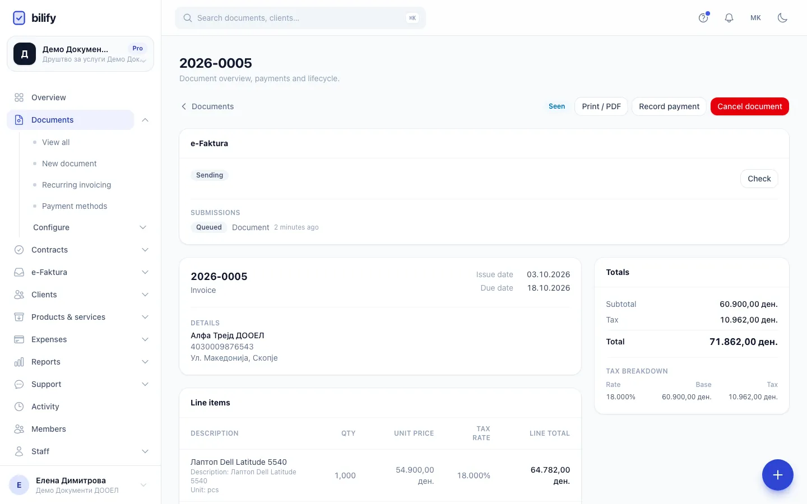This screenshot has width=807, height=504.
Task: Click the Clients people icon
Action: pyautogui.click(x=19, y=295)
